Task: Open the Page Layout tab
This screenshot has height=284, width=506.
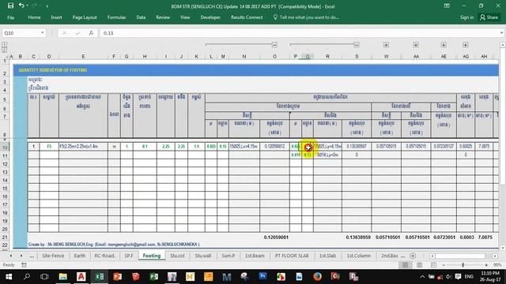Action: point(85,17)
